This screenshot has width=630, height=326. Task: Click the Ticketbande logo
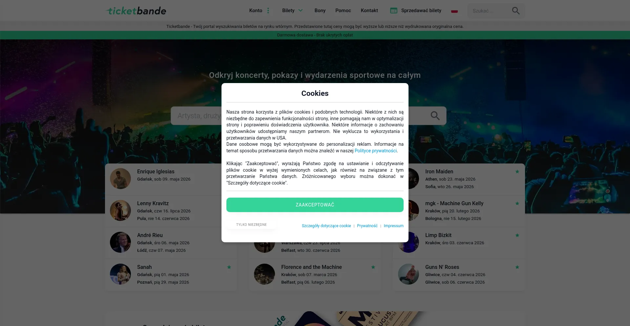pos(136,11)
